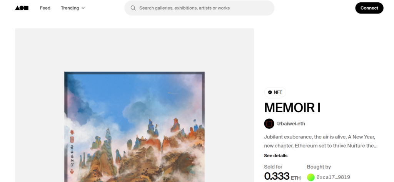Click the NFT badge hexagon icon
Screen dimensions: 394x182
coord(270,93)
